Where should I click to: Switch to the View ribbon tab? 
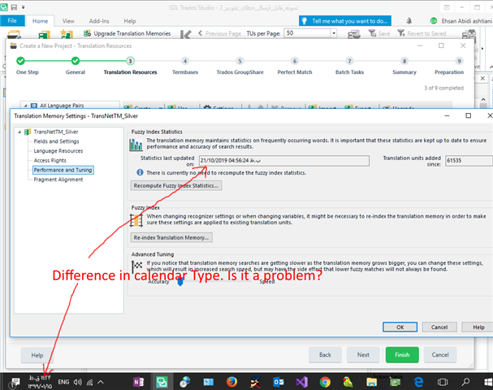click(68, 21)
